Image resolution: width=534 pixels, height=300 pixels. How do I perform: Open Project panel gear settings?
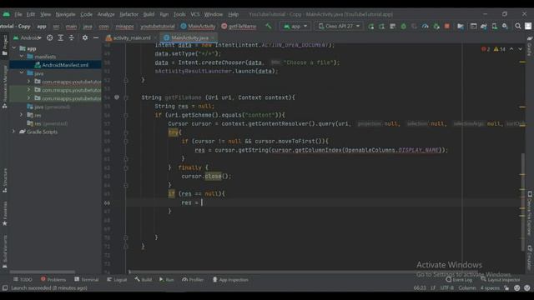(x=85, y=37)
